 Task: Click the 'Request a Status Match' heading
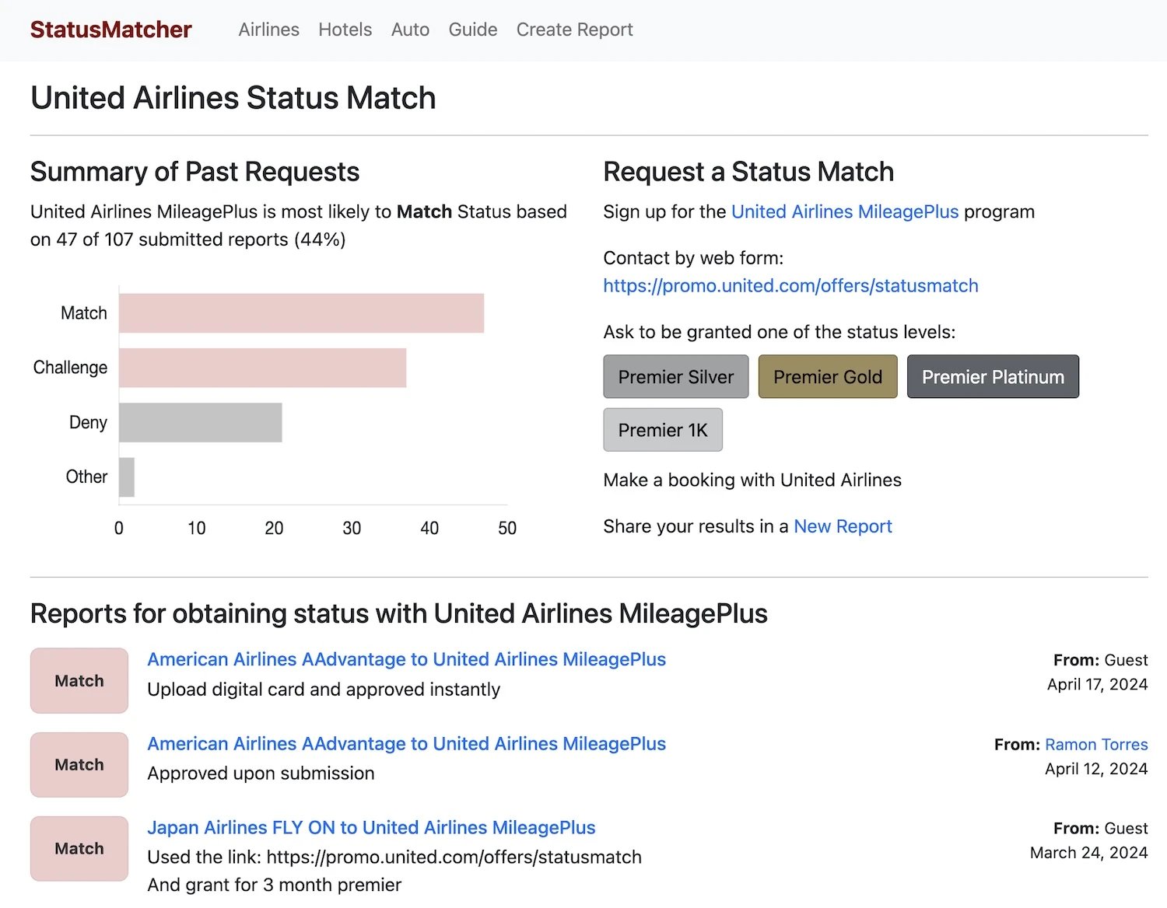pos(748,172)
